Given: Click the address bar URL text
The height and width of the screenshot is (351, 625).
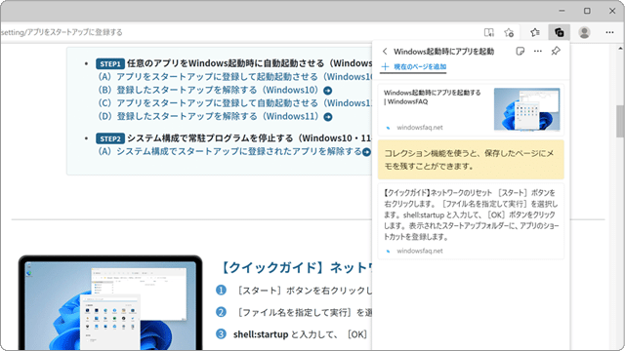Looking at the screenshot, I should click(x=62, y=32).
